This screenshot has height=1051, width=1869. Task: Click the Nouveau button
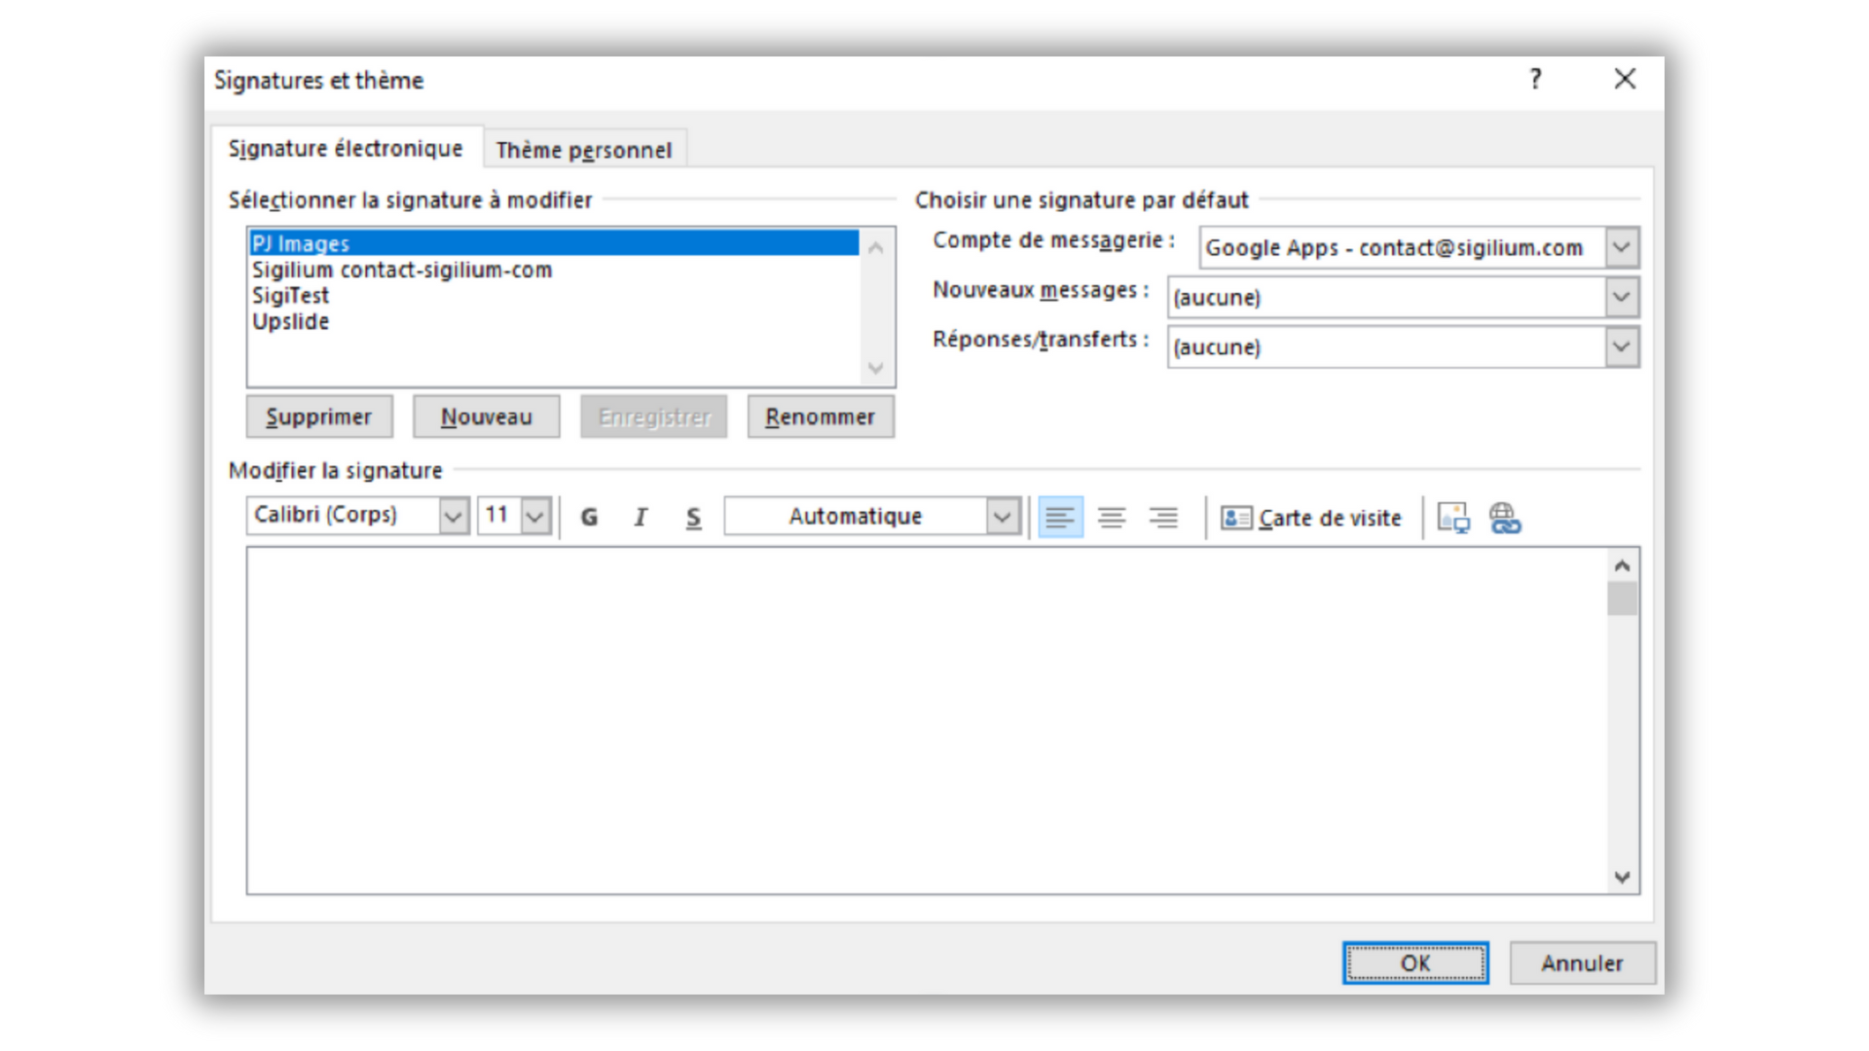coord(486,417)
